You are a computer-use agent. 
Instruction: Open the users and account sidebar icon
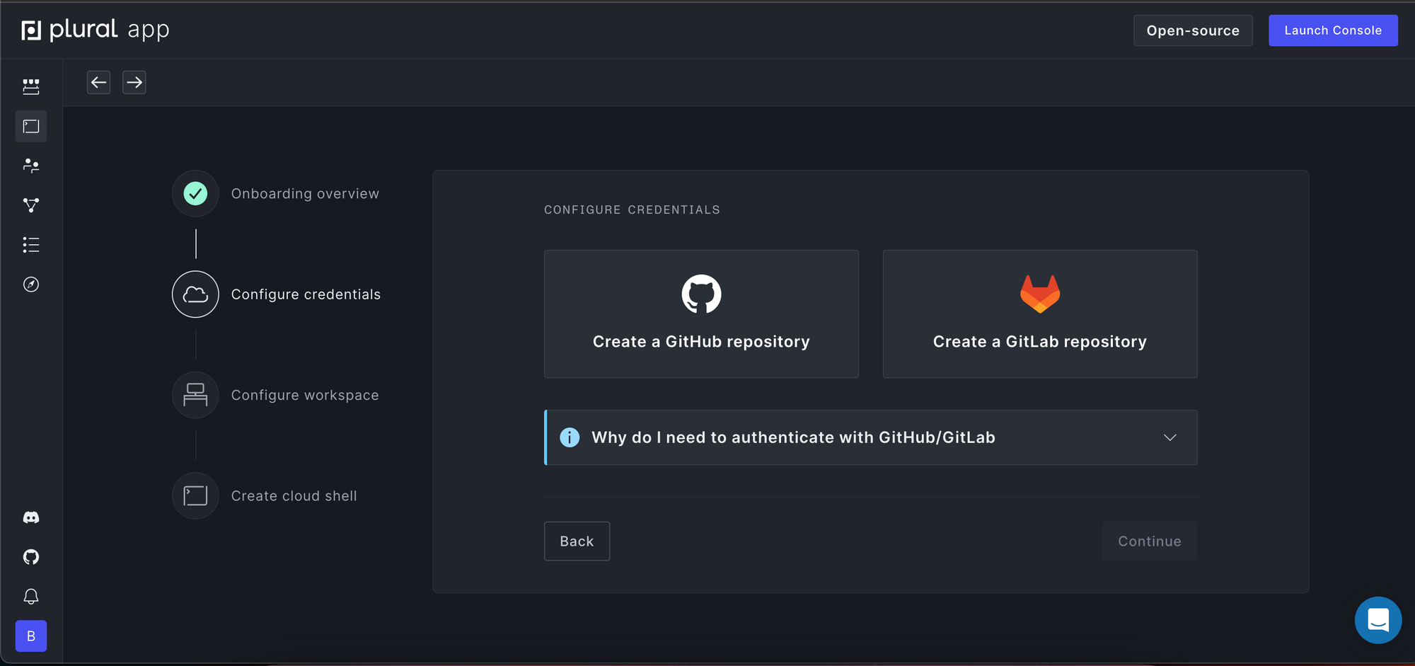point(31,166)
